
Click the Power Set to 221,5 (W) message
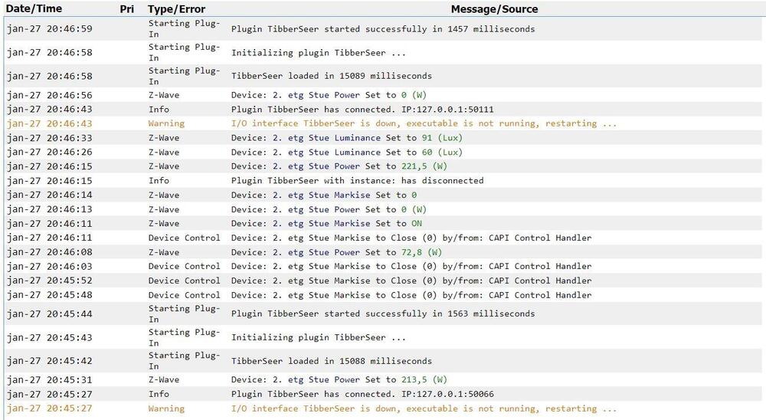(x=339, y=166)
